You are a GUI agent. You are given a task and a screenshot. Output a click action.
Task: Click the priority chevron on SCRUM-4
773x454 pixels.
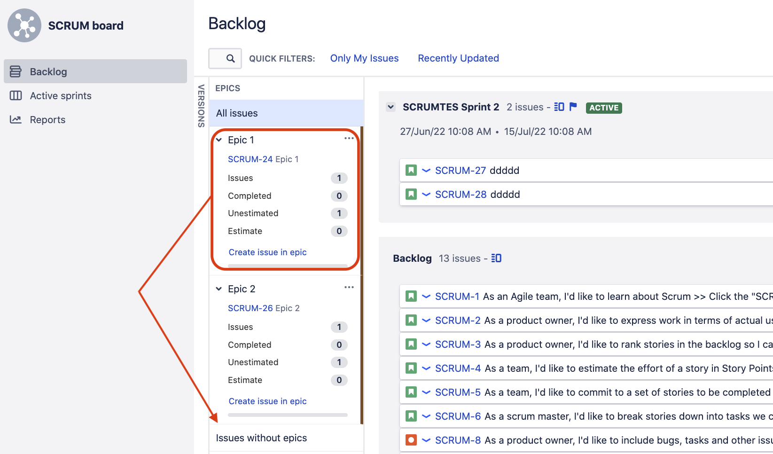click(426, 368)
